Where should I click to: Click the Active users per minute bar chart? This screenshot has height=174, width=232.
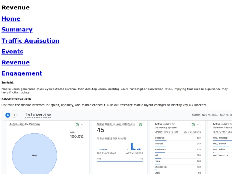point(120,146)
